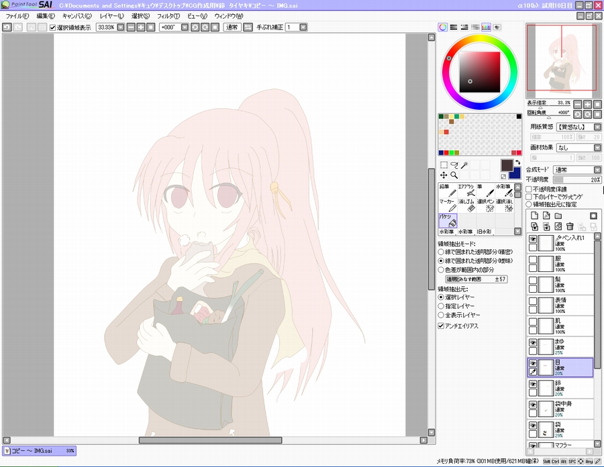Viewport: 604px width, 467px height.
Task: Choose the 選択消し selection eraser tool
Action: [504, 206]
